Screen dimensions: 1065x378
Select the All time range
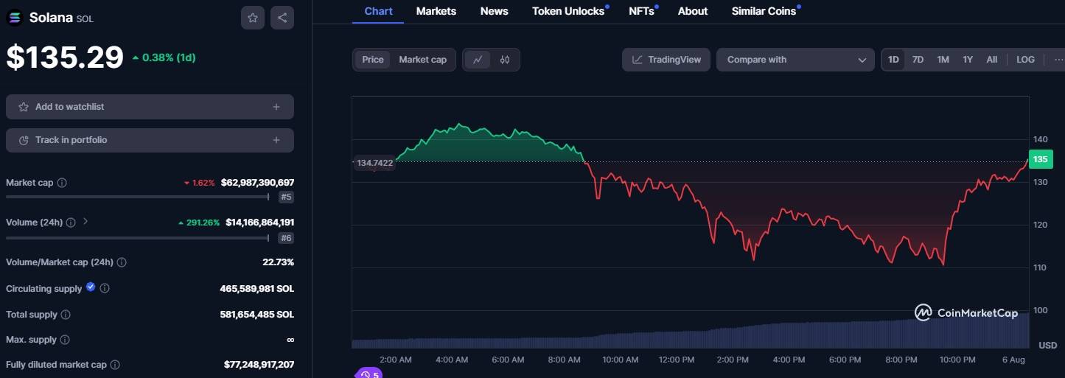992,60
